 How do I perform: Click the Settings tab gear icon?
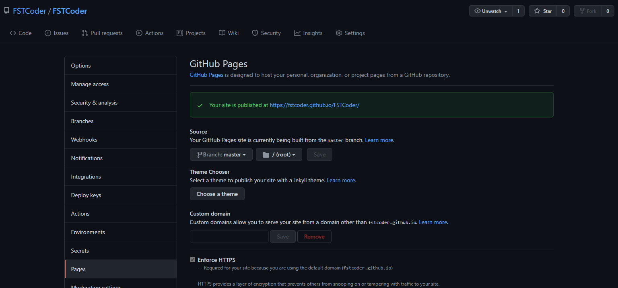click(339, 33)
